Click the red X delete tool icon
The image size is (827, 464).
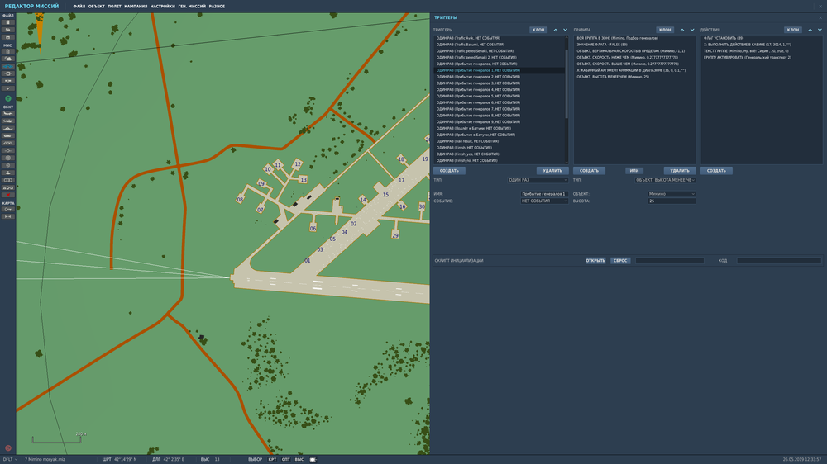[8, 195]
